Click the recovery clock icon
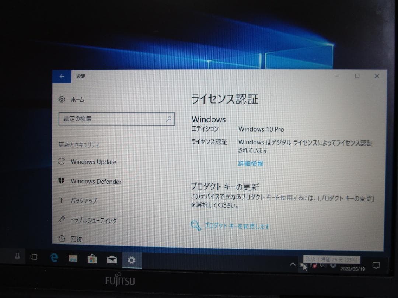Image resolution: width=398 pixels, height=298 pixels. pos(62,238)
